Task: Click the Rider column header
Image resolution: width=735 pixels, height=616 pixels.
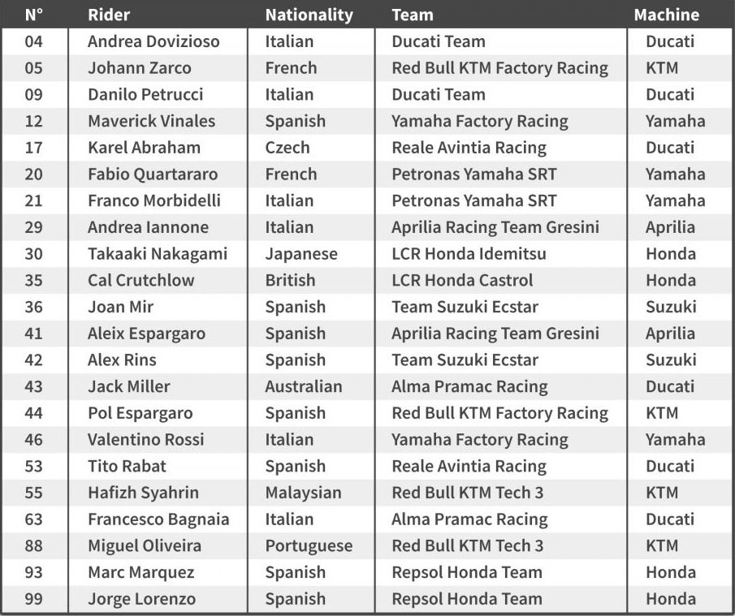Action: coord(109,15)
